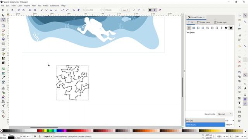Image resolution: width=248 pixels, height=139 pixels.
Task: Choose Flat color fill option
Action: [194, 28]
